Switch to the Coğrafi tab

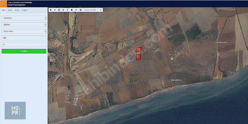[25, 10]
